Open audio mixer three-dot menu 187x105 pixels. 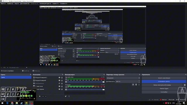(69, 96)
